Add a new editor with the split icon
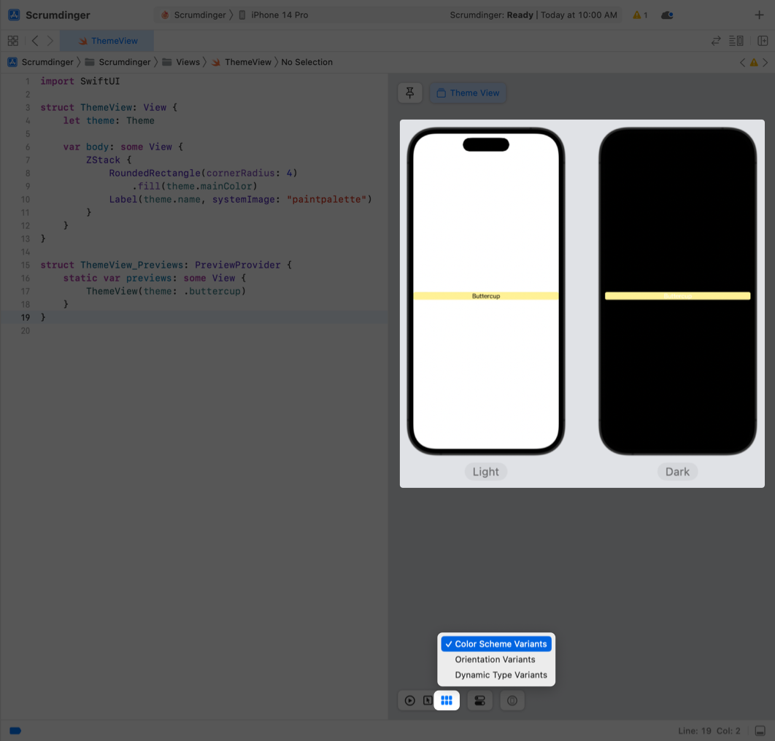 click(x=763, y=40)
